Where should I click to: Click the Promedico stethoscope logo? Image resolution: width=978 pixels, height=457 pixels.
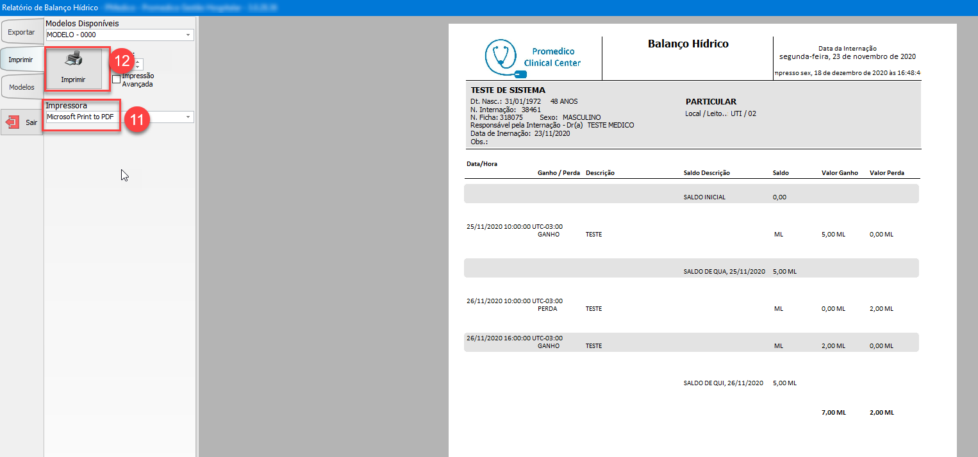501,57
